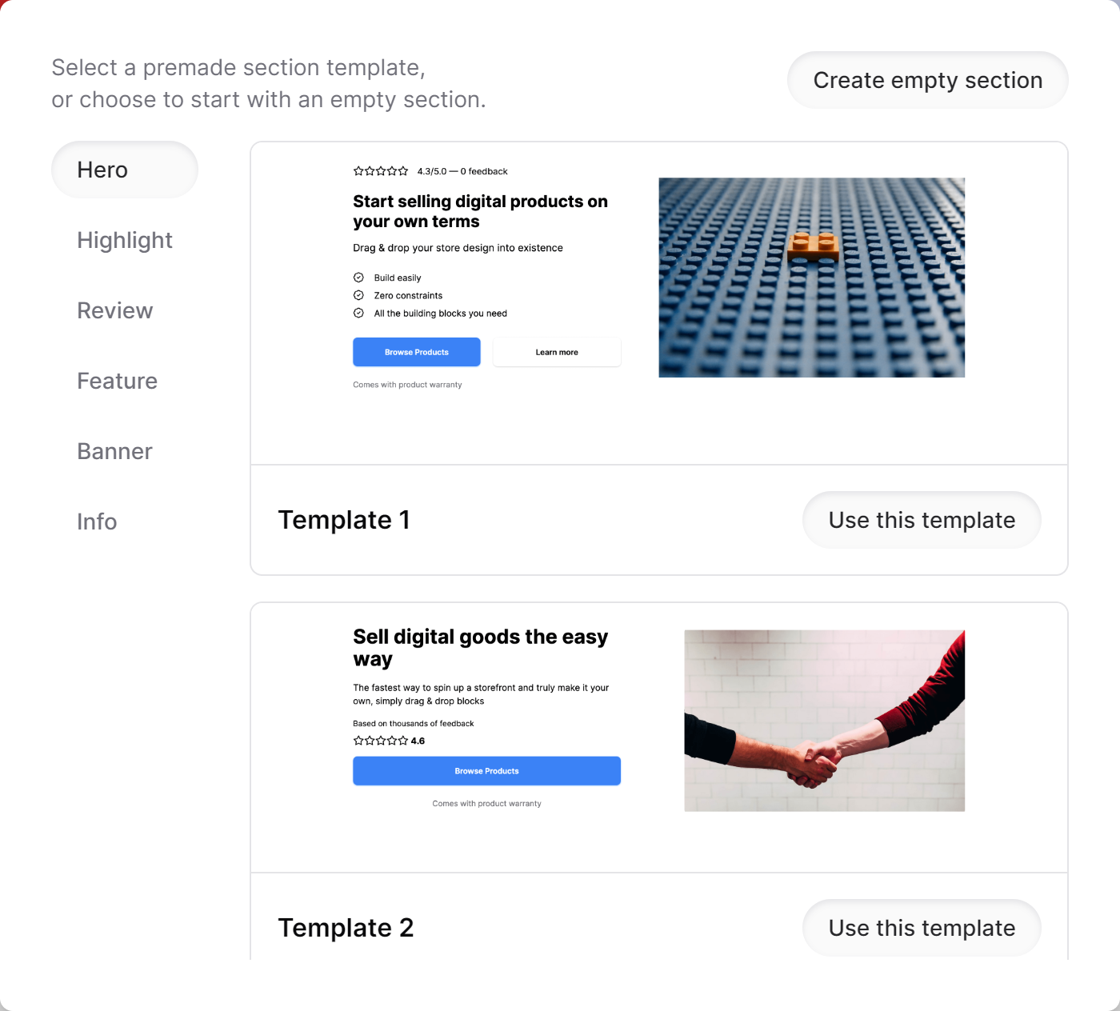Click Create empty section button
The width and height of the screenshot is (1120, 1011).
click(927, 80)
